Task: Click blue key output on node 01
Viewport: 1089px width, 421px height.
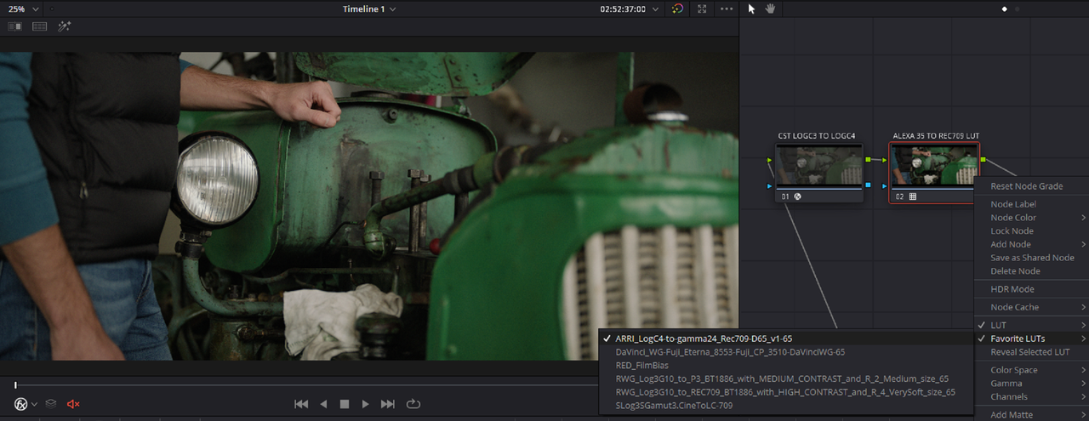Action: pos(868,185)
